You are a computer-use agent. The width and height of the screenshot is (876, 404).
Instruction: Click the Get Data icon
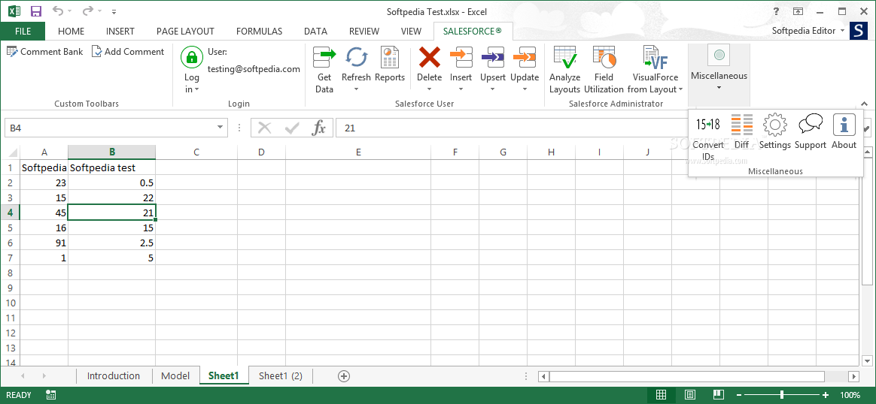324,57
